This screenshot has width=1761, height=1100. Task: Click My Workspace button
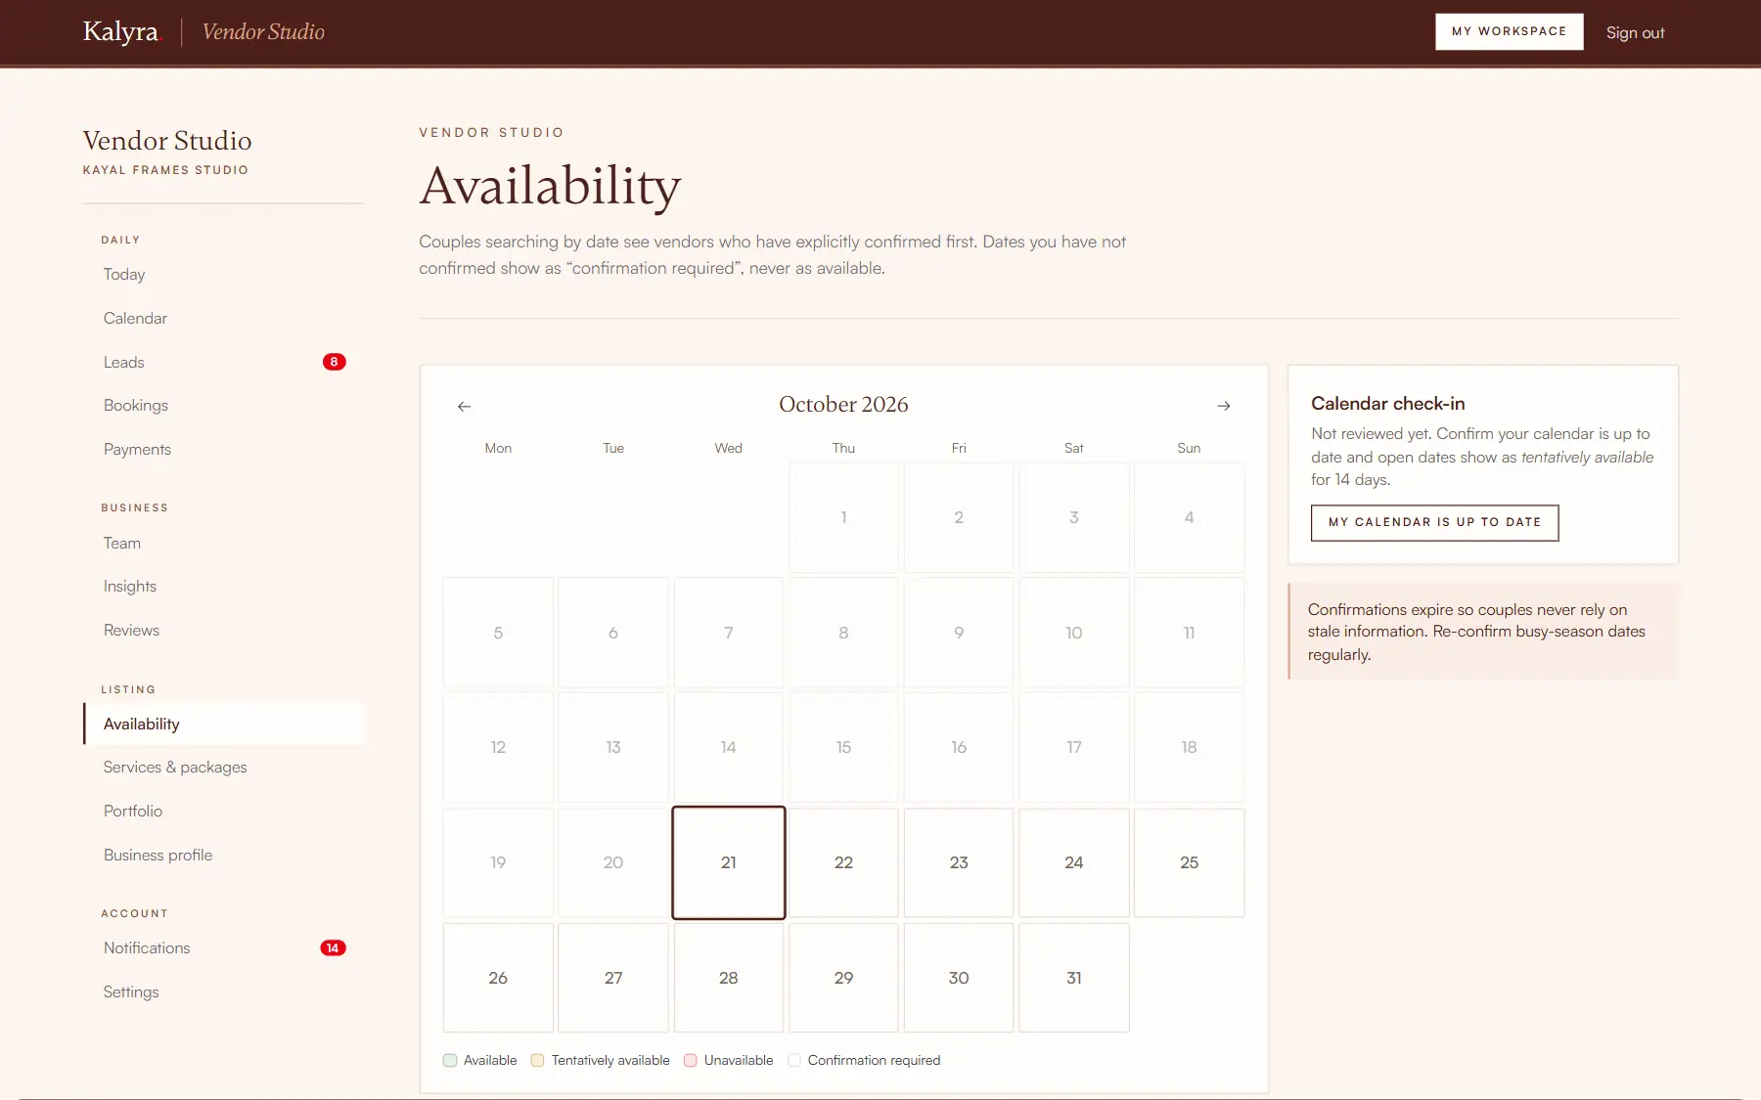coord(1509,31)
